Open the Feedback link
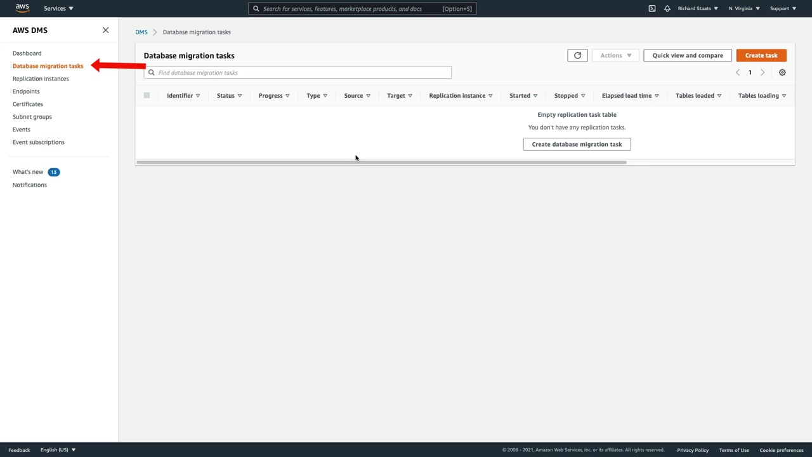 coord(19,450)
